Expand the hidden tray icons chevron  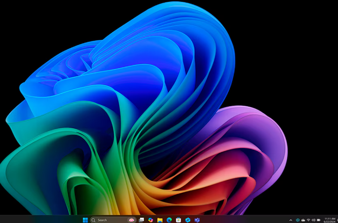(291, 220)
